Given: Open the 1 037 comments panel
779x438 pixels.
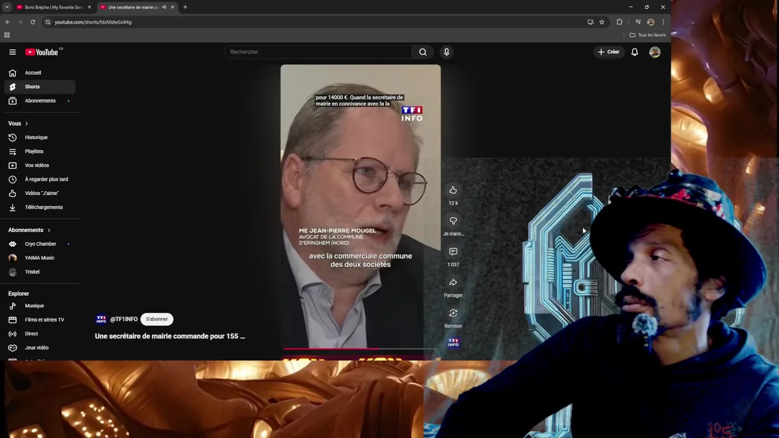Looking at the screenshot, I should (x=453, y=252).
